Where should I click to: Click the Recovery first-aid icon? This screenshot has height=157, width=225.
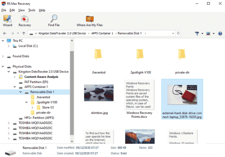[x=25, y=19]
